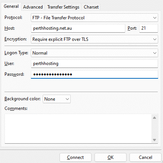Click the Connect button

76,157
